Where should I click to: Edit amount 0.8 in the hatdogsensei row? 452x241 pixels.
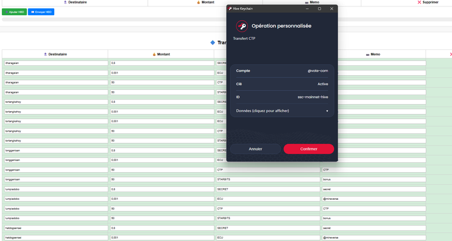[162, 228]
